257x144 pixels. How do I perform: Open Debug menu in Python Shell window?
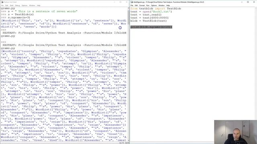click(x=17, y=5)
